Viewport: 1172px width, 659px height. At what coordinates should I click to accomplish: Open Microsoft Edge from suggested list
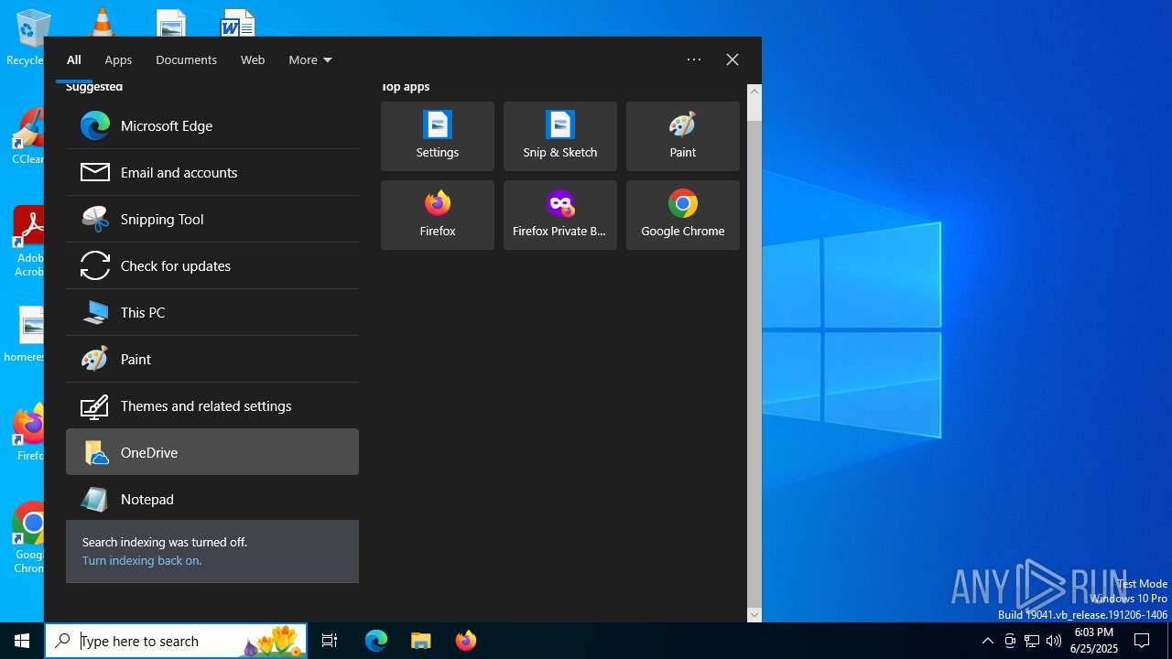(212, 125)
